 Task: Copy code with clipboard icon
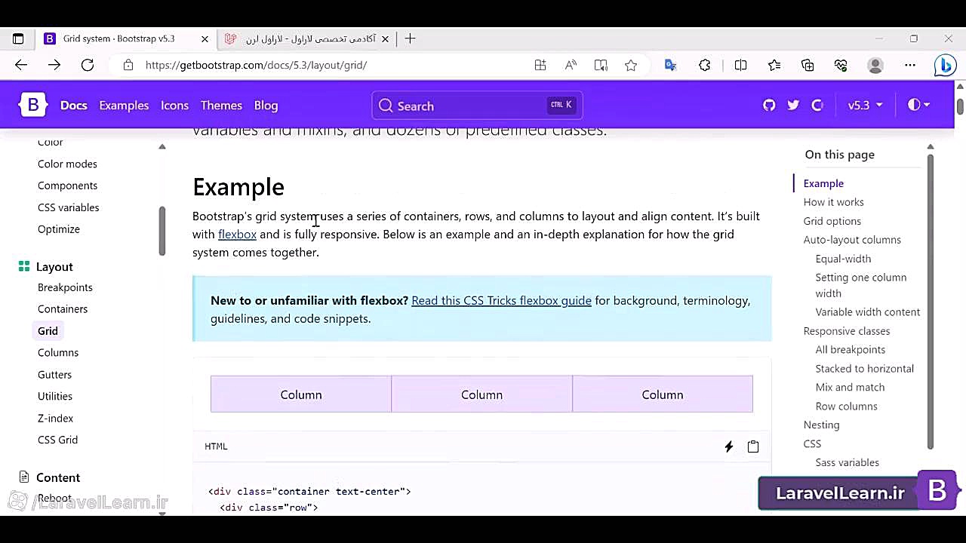click(753, 446)
